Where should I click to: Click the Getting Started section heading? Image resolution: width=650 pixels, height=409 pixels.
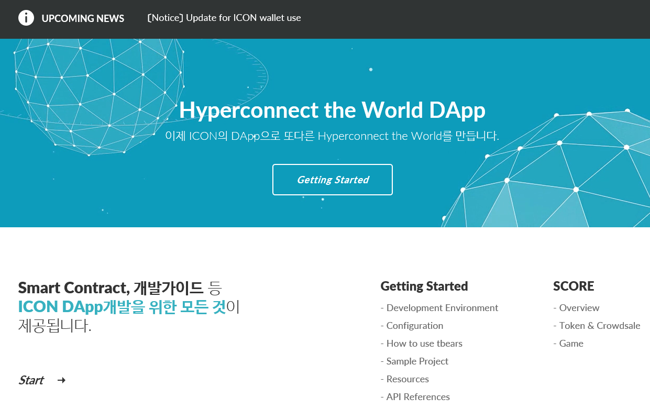424,286
